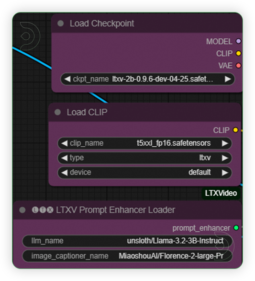This screenshot has height=281, width=255.
Task: Click the LTX logo icon in node title
Action: (x=43, y=210)
